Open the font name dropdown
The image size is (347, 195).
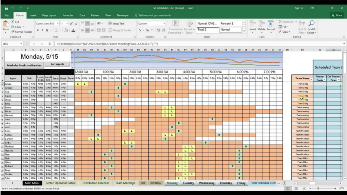(x=58, y=24)
